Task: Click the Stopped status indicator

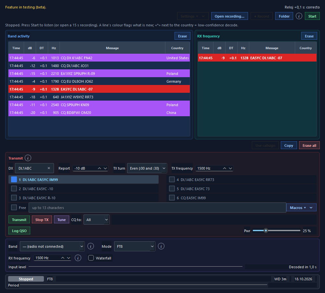Action: click(26, 279)
